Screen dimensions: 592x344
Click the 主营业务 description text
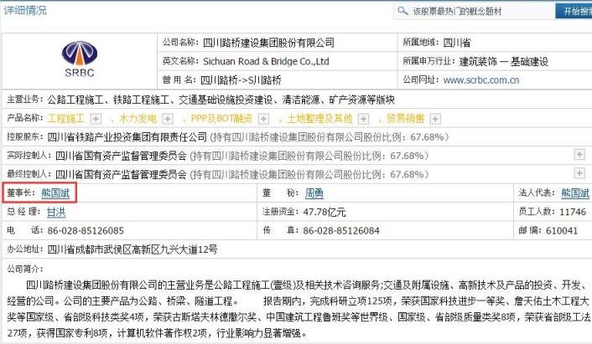coord(221,100)
